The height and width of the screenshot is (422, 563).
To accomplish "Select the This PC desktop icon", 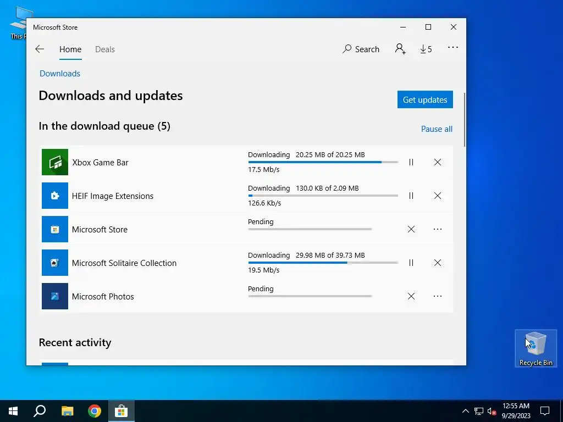I will click(18, 22).
